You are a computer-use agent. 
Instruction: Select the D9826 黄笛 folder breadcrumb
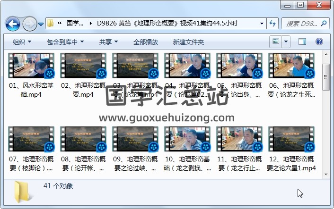click(x=167, y=23)
